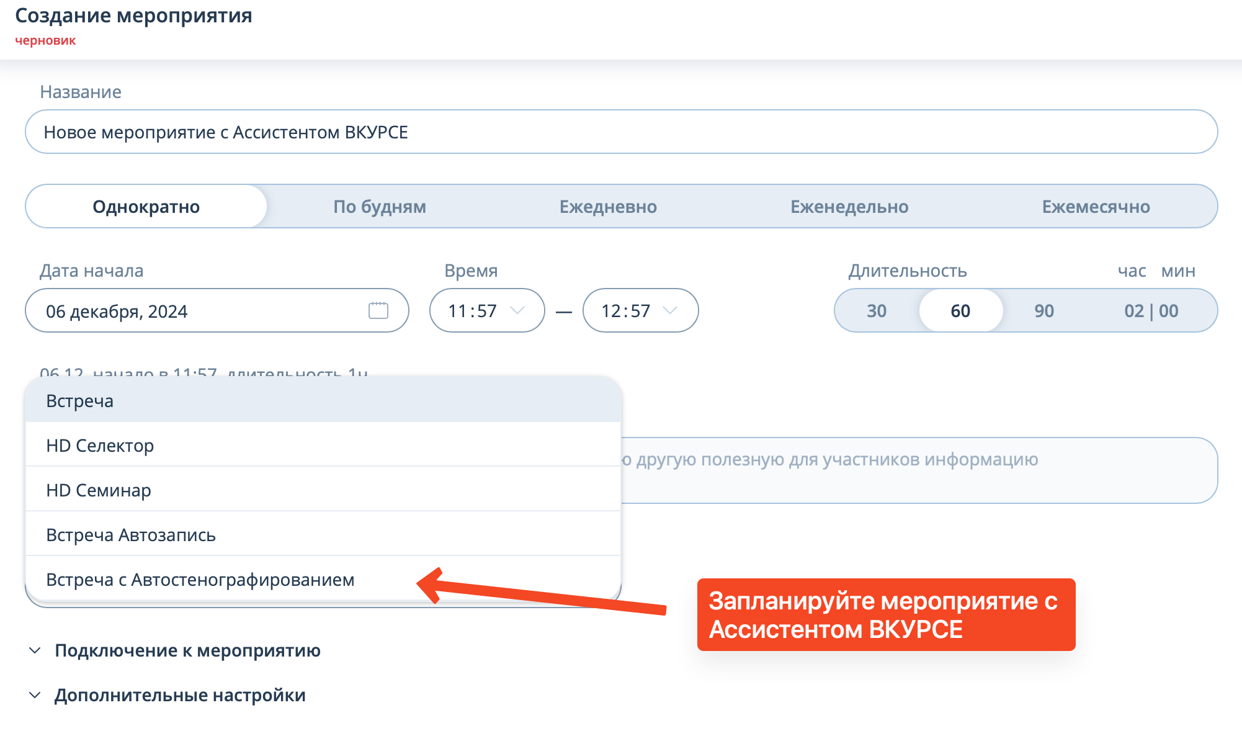Expand Дополнительные настройки section
1242x736 pixels.
pyautogui.click(x=168, y=694)
